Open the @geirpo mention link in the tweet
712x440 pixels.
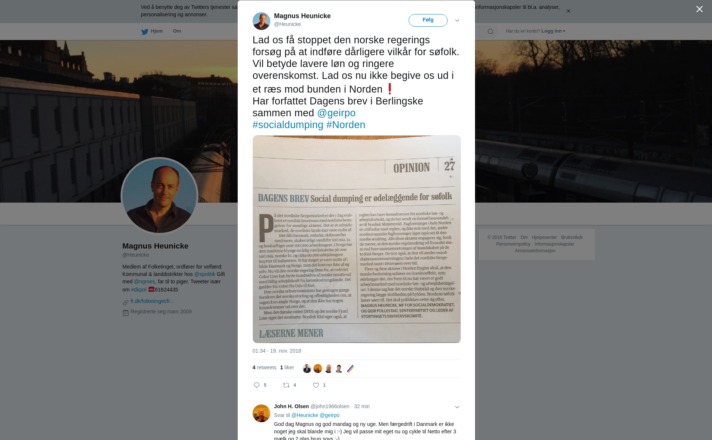click(x=336, y=113)
